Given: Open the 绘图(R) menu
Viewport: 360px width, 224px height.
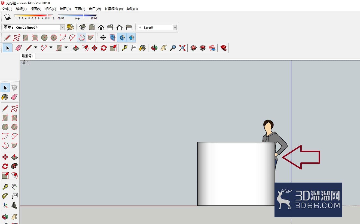Looking at the screenshot, I should click(x=65, y=9).
